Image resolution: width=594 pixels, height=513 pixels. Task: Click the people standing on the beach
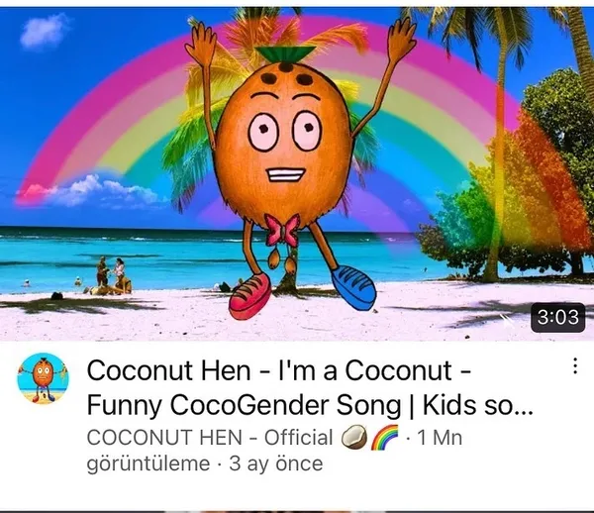tap(111, 271)
